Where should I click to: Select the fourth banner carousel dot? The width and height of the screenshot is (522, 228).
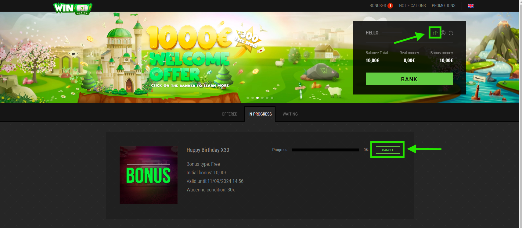pos(262,98)
